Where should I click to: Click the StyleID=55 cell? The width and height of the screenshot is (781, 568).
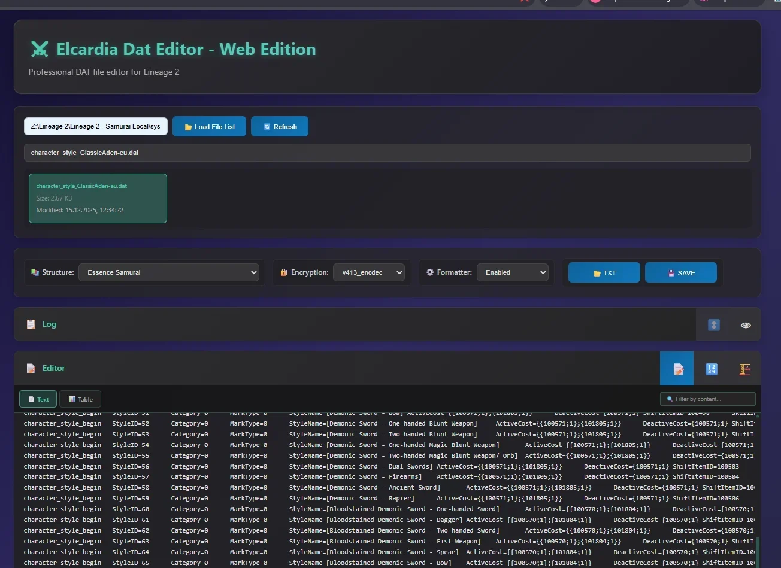click(x=131, y=456)
